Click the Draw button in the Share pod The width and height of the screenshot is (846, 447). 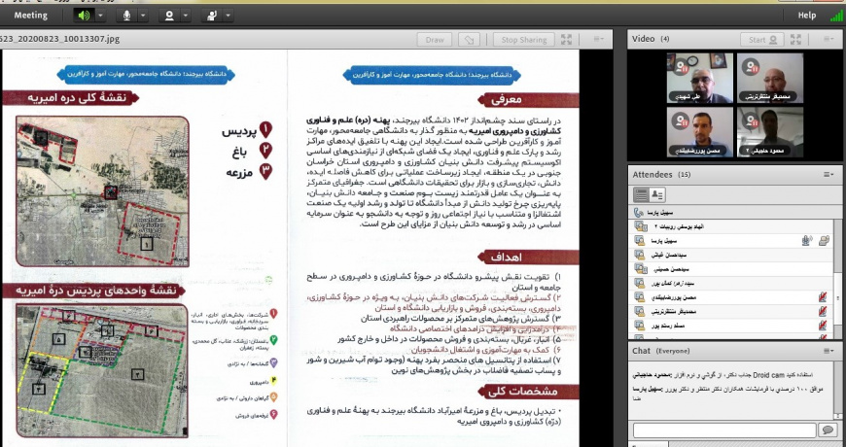(x=435, y=40)
